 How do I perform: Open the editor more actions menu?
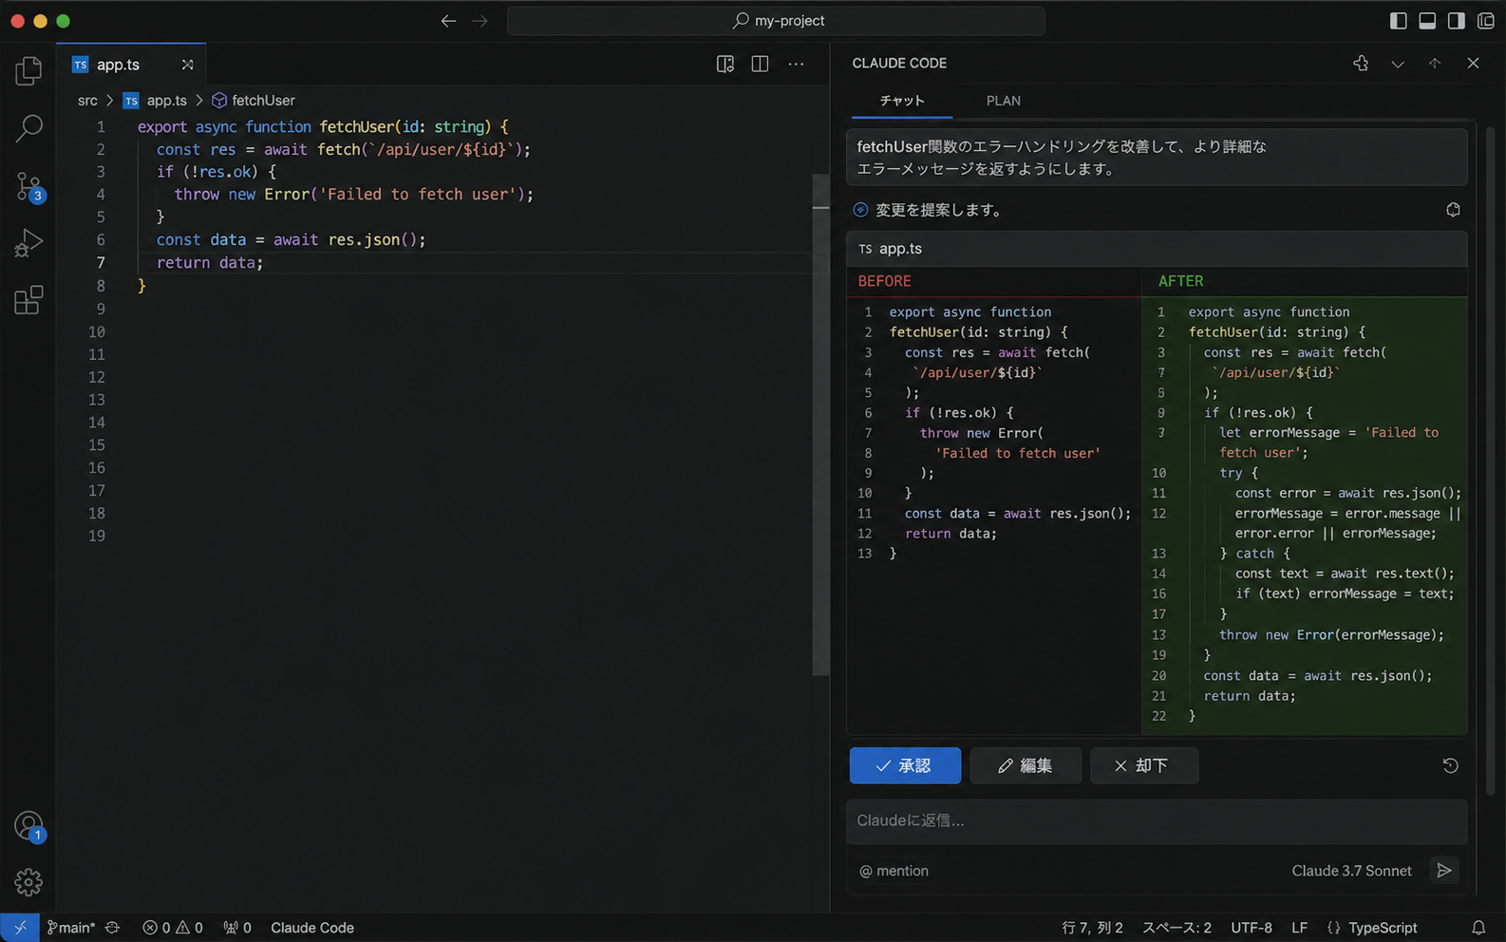pyautogui.click(x=796, y=64)
